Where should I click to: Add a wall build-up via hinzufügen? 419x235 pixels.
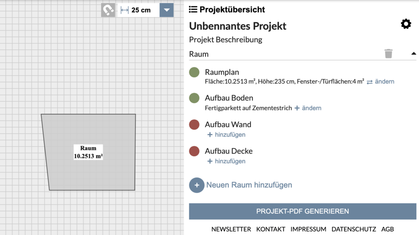(226, 135)
